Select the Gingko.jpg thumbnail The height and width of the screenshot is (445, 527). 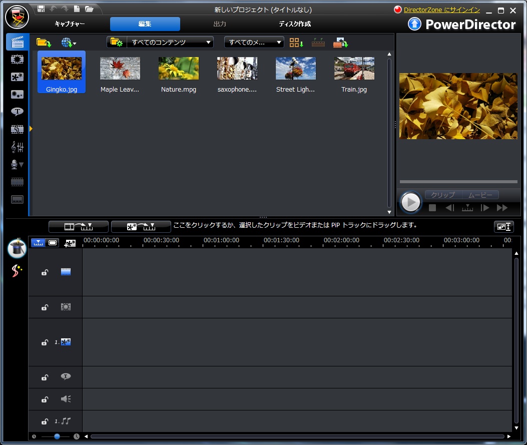pos(62,72)
